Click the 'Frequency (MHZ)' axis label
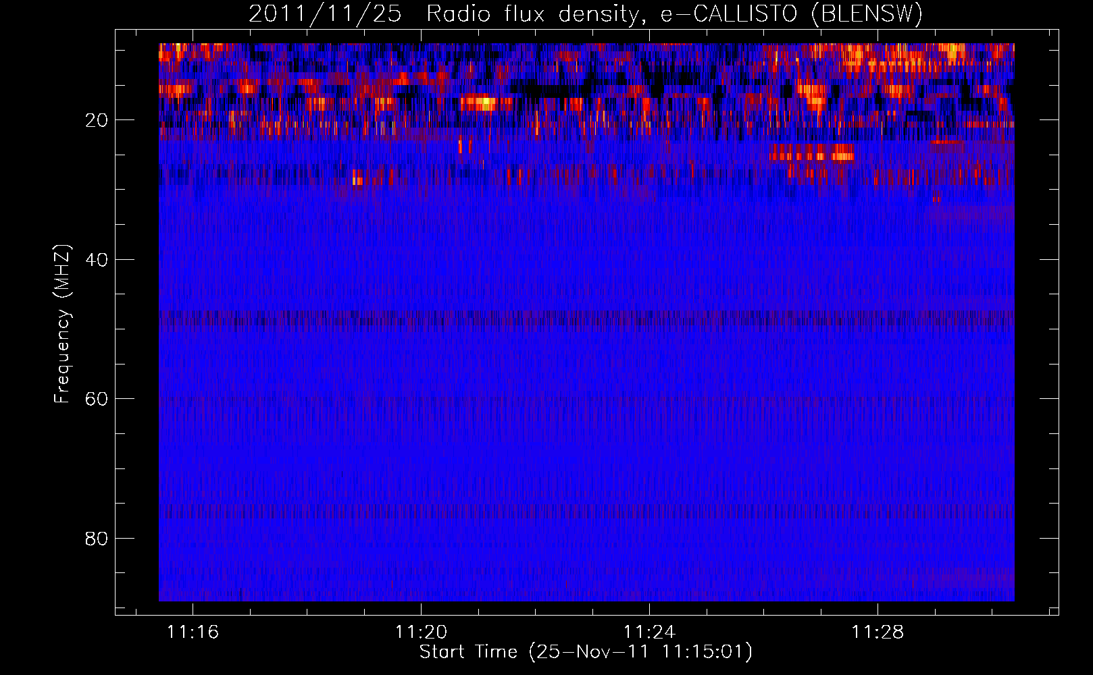Image resolution: width=1093 pixels, height=675 pixels. [61, 324]
